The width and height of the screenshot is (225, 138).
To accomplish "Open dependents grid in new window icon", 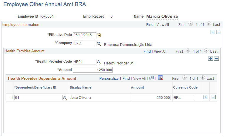I will pyautogui.click(x=152, y=78).
